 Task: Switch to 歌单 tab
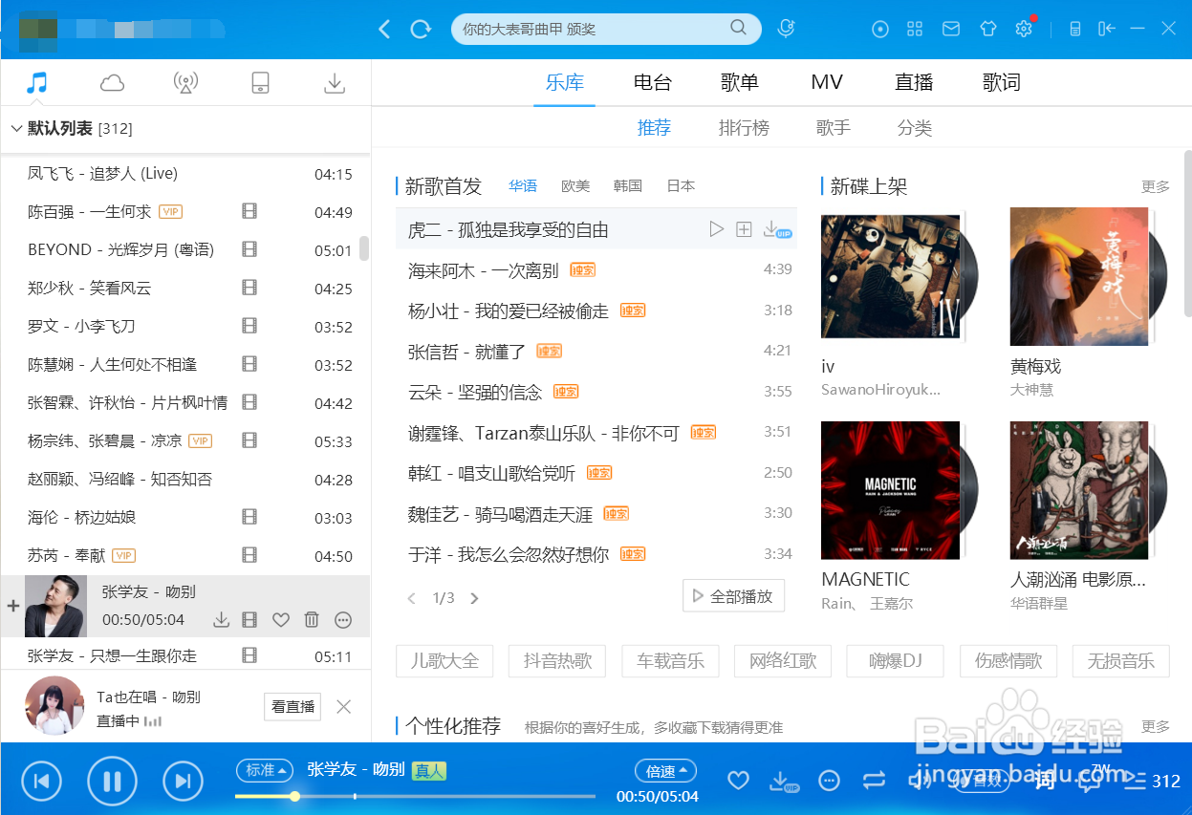(740, 82)
